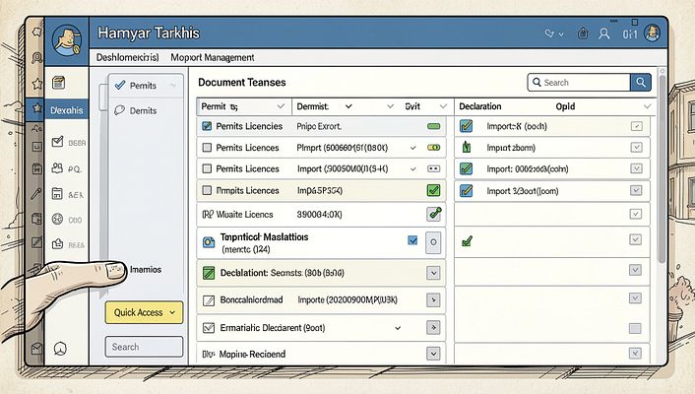Open the document icon above Dexahis
Image resolution: width=695 pixels, height=394 pixels.
[x=58, y=83]
